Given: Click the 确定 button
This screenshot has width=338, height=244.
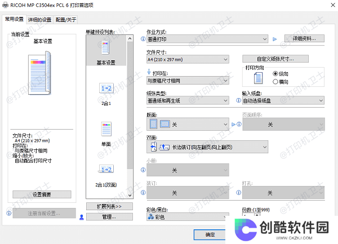Looking at the screenshot, I should (x=210, y=234).
